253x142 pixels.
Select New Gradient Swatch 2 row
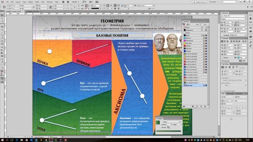[x=195, y=77]
